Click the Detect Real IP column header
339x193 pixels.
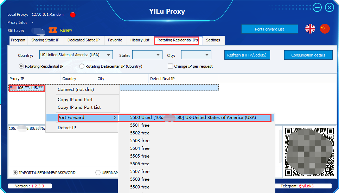tap(184, 79)
